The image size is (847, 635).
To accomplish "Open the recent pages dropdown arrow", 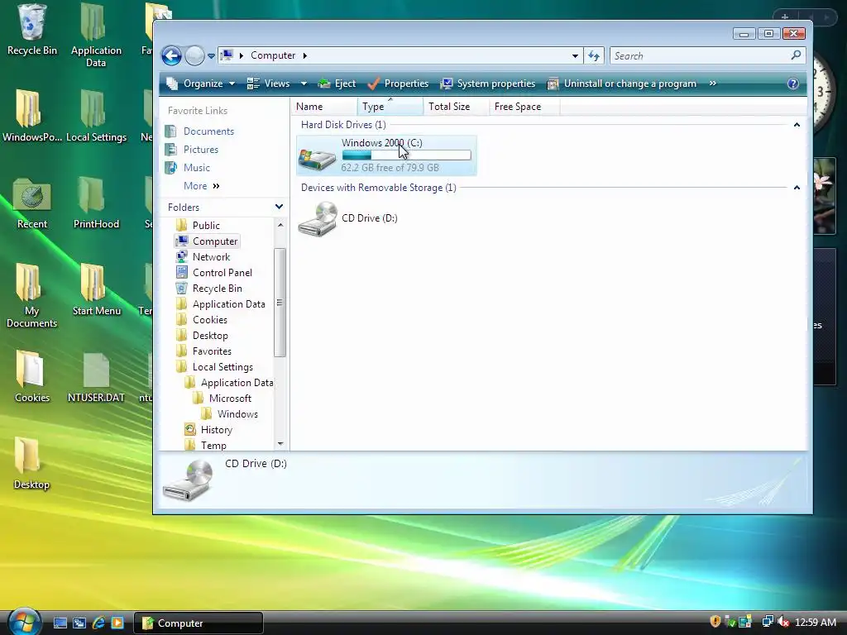I will (211, 55).
